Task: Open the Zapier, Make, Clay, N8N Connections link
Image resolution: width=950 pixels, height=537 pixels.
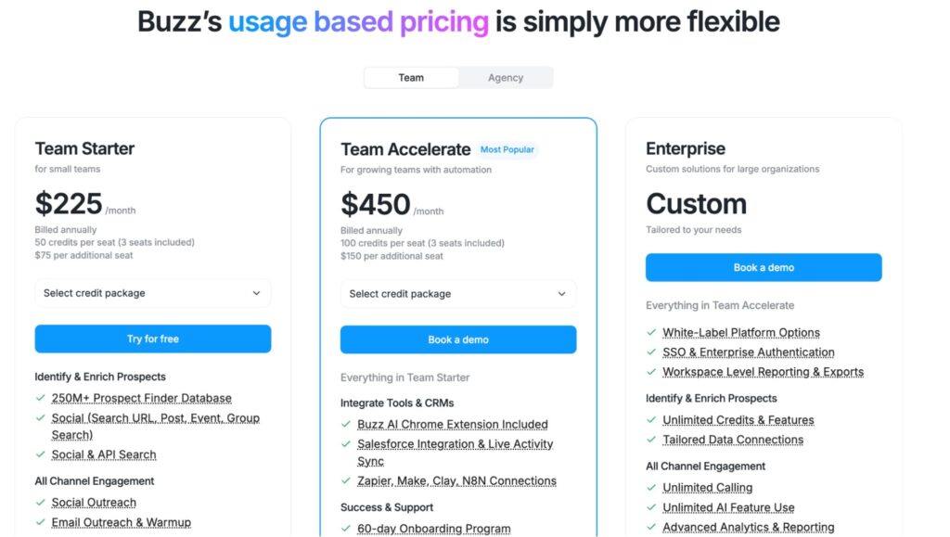Action: click(x=456, y=481)
